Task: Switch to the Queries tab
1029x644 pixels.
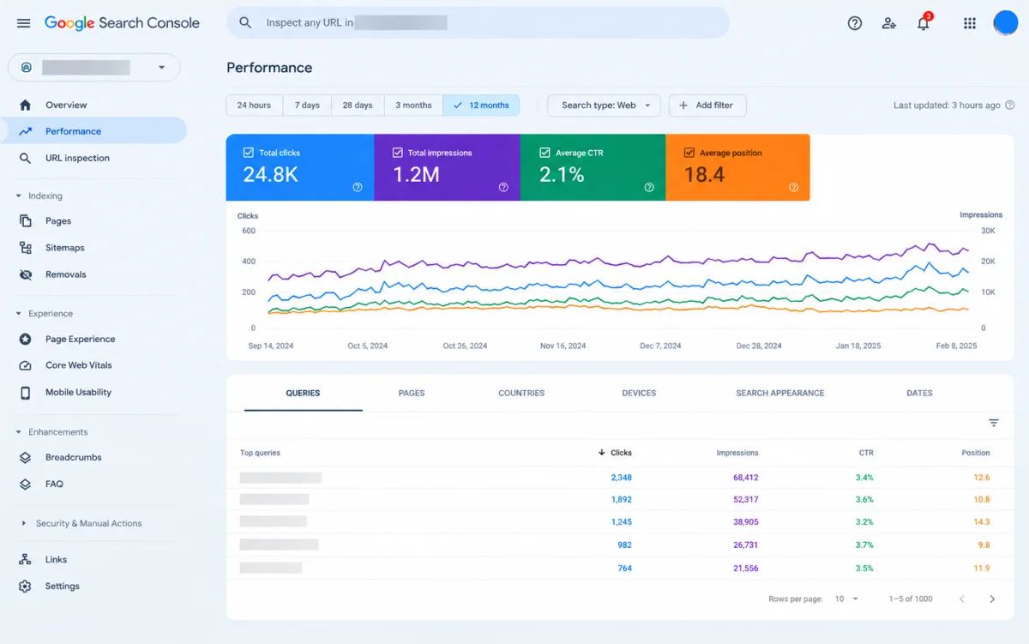Action: (x=303, y=393)
